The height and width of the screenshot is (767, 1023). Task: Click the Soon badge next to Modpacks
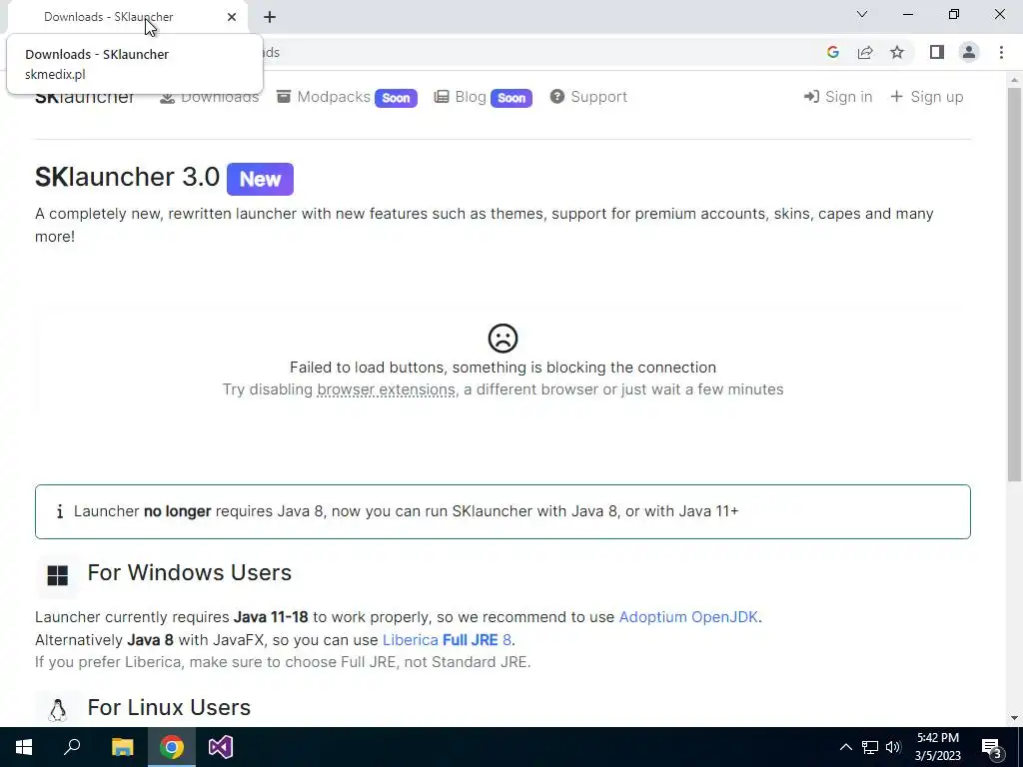click(x=396, y=98)
